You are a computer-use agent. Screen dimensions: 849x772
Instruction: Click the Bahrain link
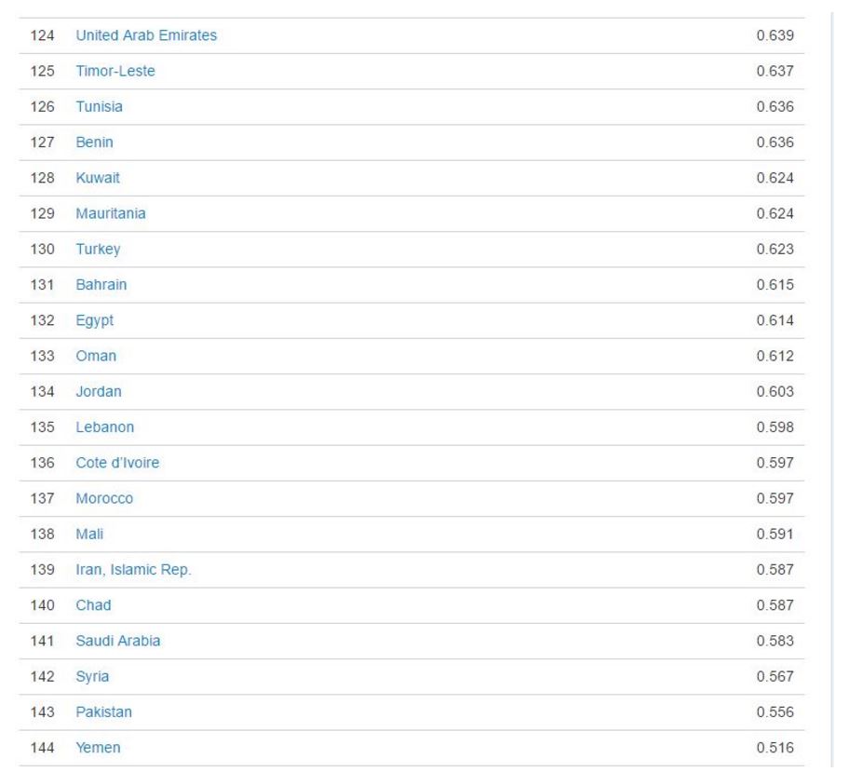click(x=101, y=285)
